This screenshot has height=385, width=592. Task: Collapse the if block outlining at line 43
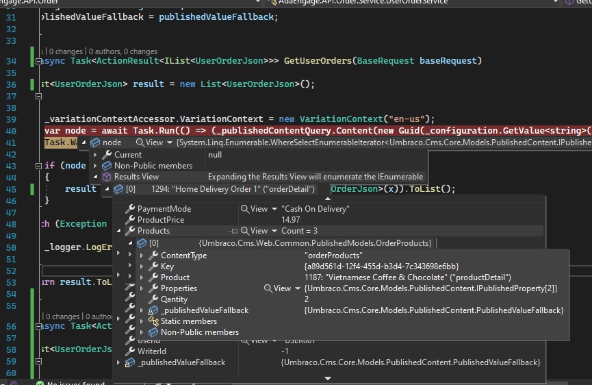point(38,166)
